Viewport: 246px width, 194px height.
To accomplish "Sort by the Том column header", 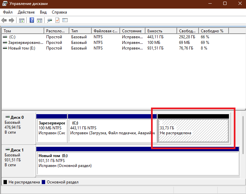I will click(x=23, y=31).
